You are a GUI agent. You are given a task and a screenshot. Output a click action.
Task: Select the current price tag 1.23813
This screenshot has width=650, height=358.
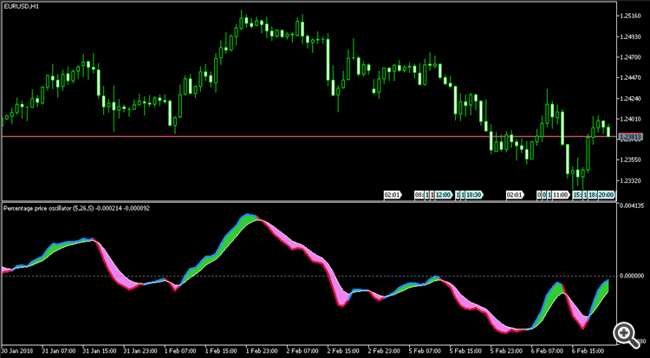point(630,136)
